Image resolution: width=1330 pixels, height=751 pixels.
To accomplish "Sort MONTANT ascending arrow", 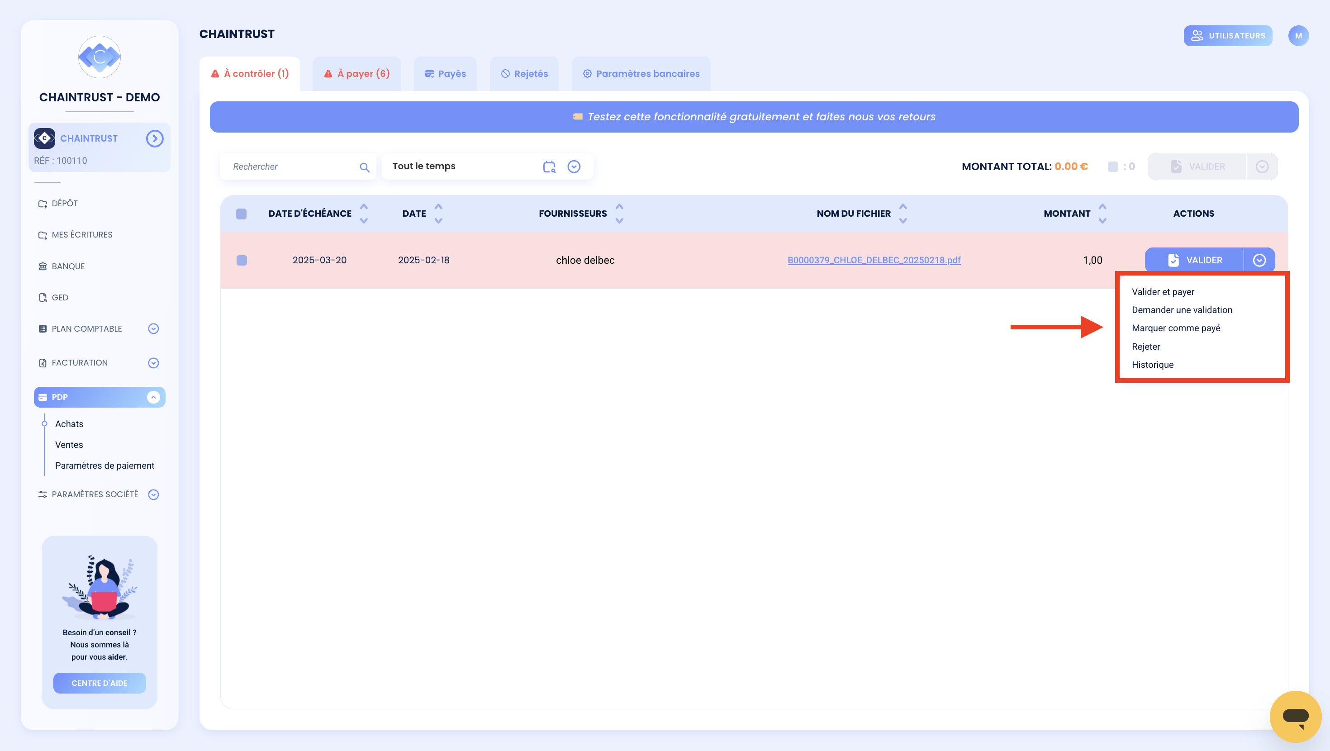I will (x=1102, y=207).
